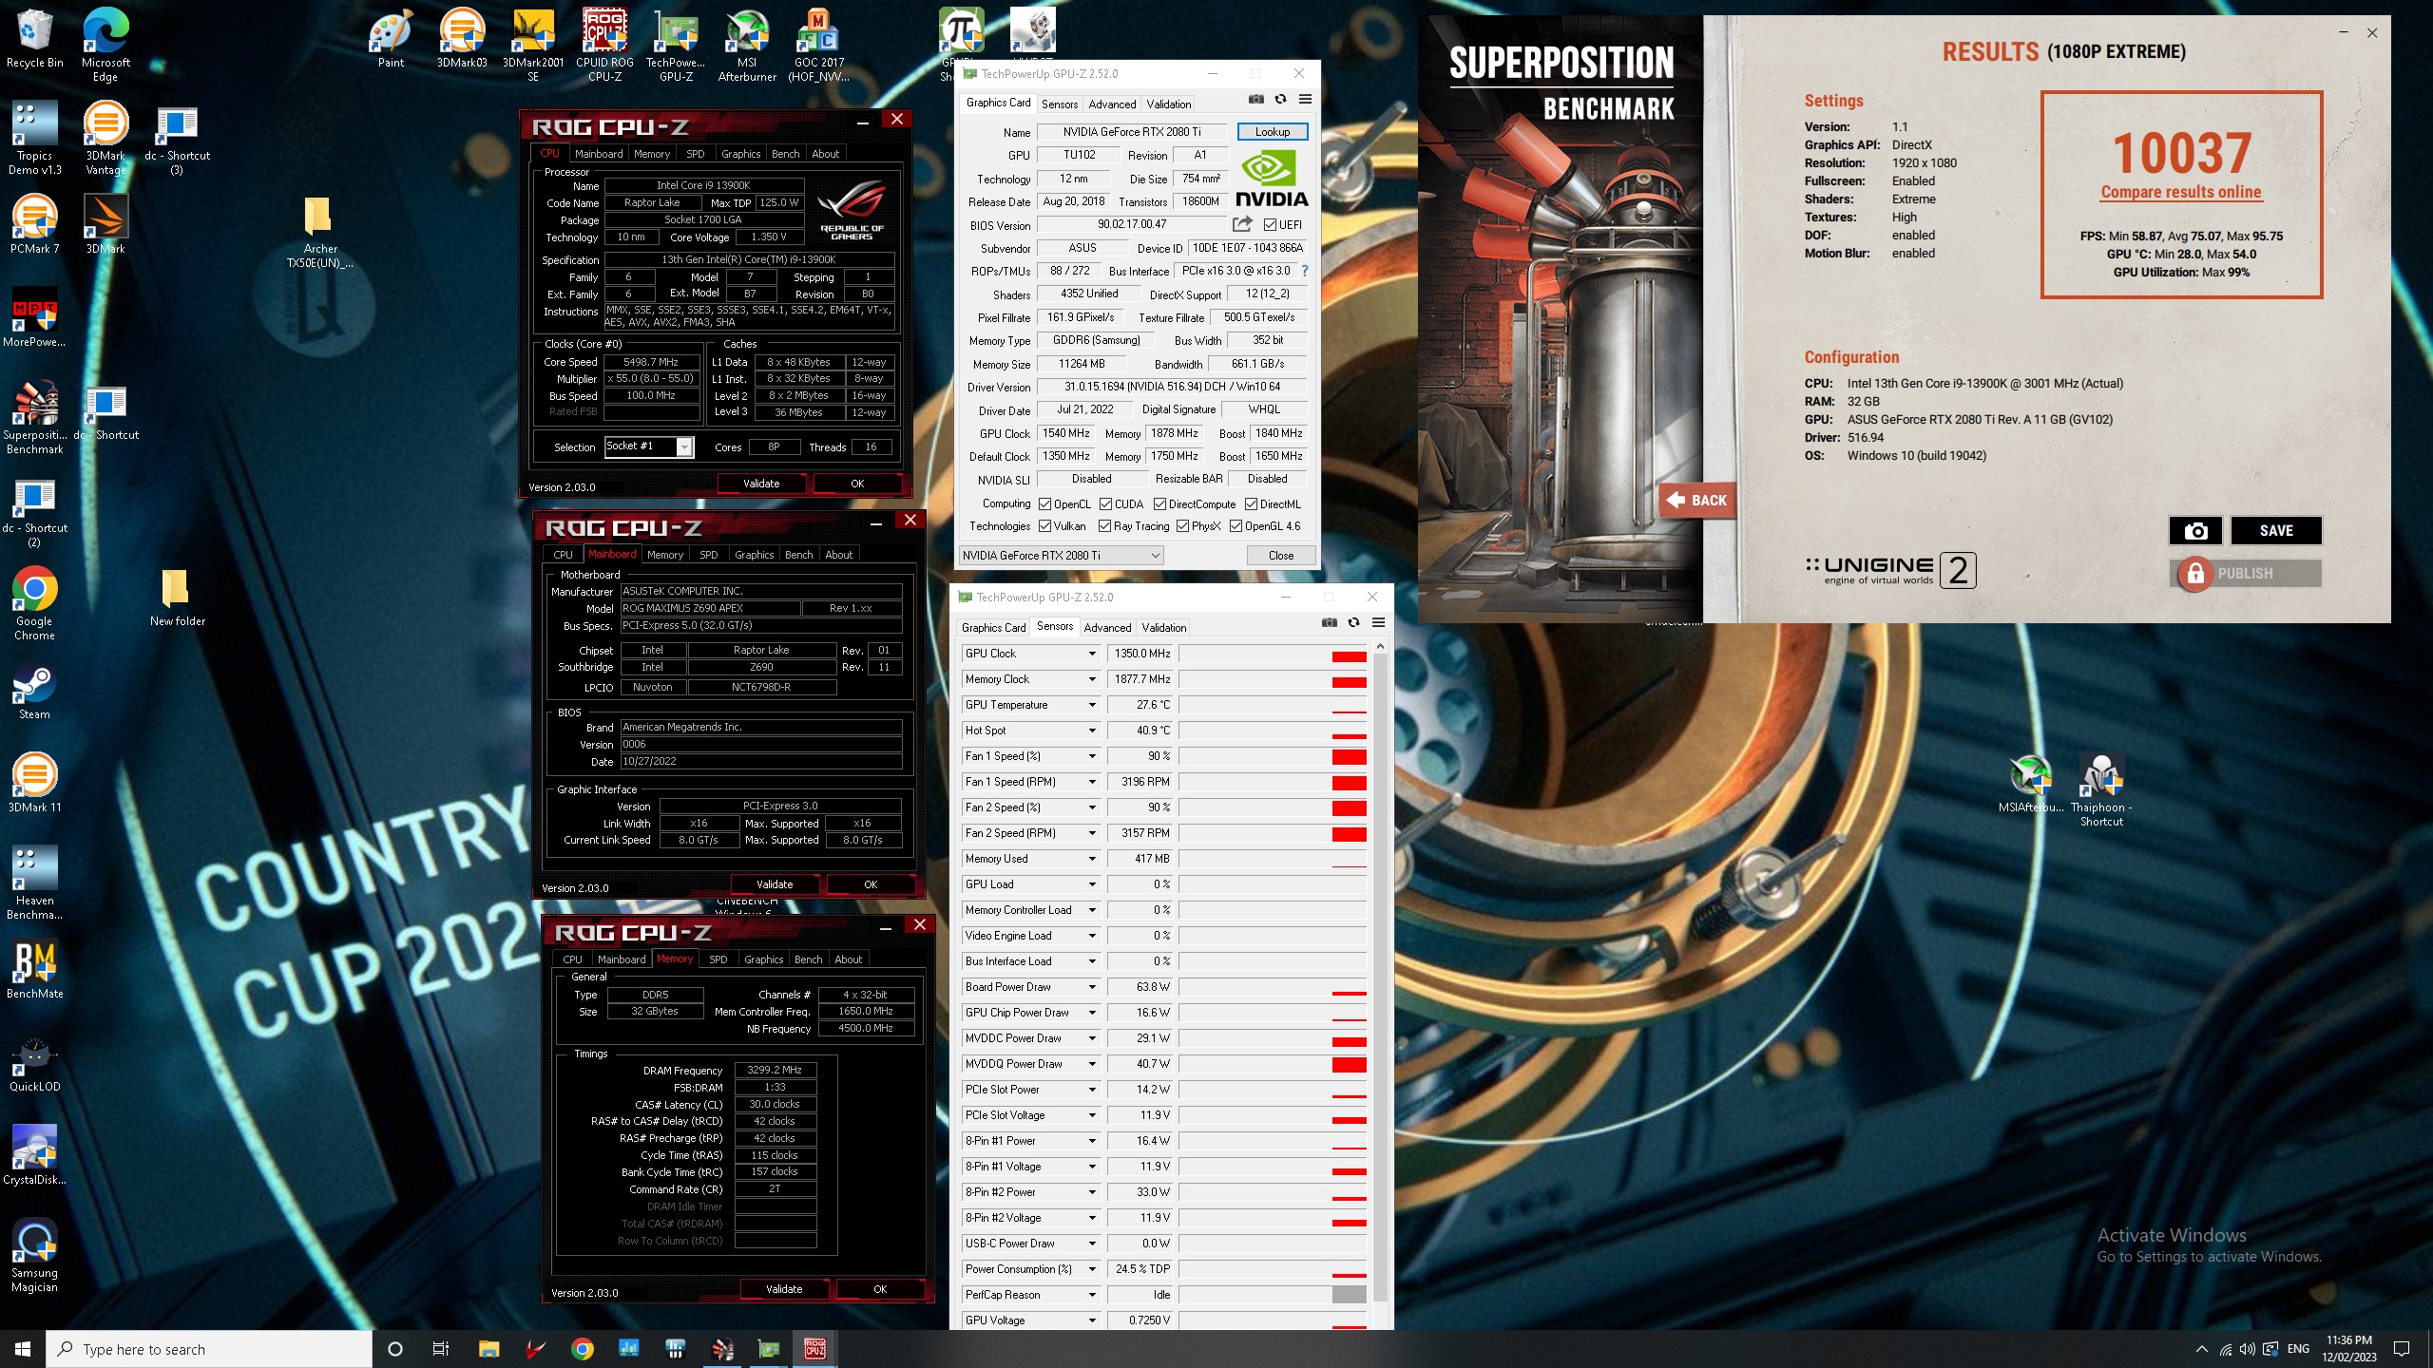Expand Board Power Draw sensor dropdown arrow
The width and height of the screenshot is (2433, 1368).
[x=1092, y=987]
